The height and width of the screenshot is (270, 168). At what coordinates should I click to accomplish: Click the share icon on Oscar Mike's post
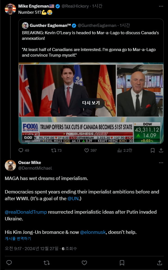159,263
